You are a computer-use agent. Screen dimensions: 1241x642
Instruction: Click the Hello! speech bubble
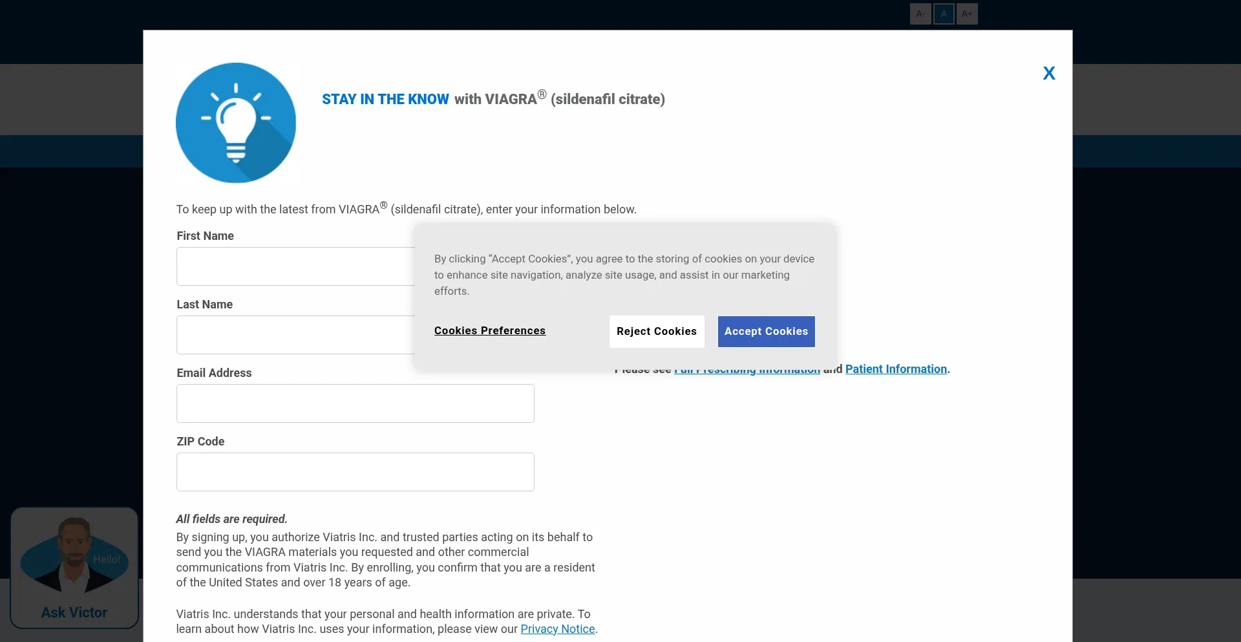pyautogui.click(x=107, y=559)
